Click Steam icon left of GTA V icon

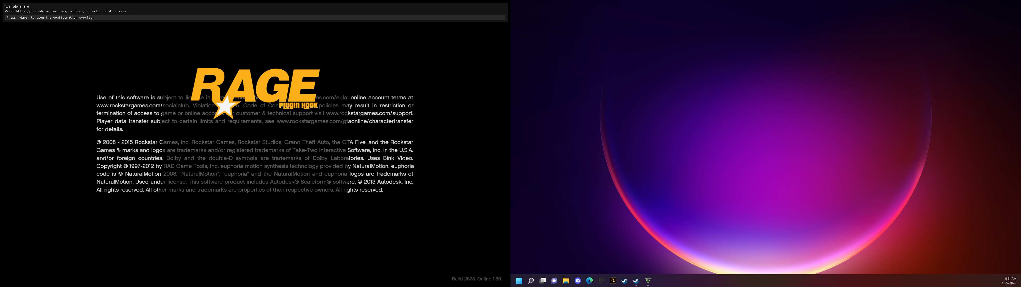[636, 281]
